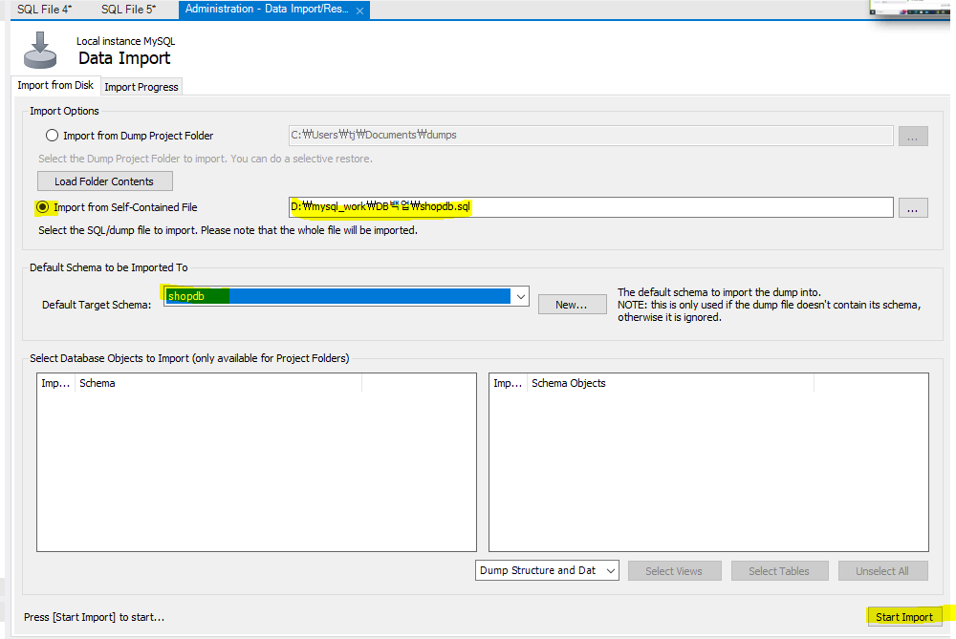This screenshot has height=639, width=956.
Task: Browse for the self-contained SQL file
Action: pos(913,207)
